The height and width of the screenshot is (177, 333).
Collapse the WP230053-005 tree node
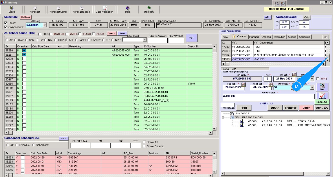[223, 117]
